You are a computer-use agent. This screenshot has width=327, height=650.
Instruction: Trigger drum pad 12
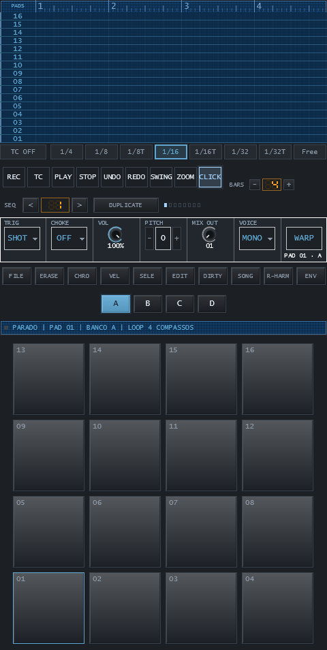pos(278,456)
